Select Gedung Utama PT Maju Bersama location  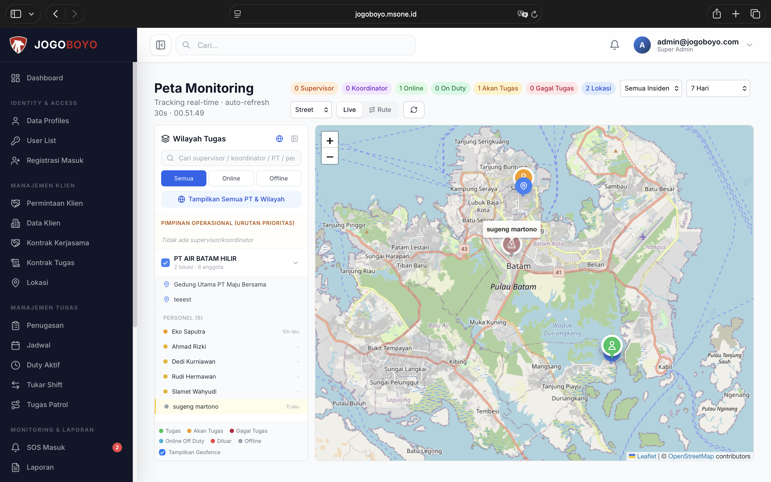point(231,284)
